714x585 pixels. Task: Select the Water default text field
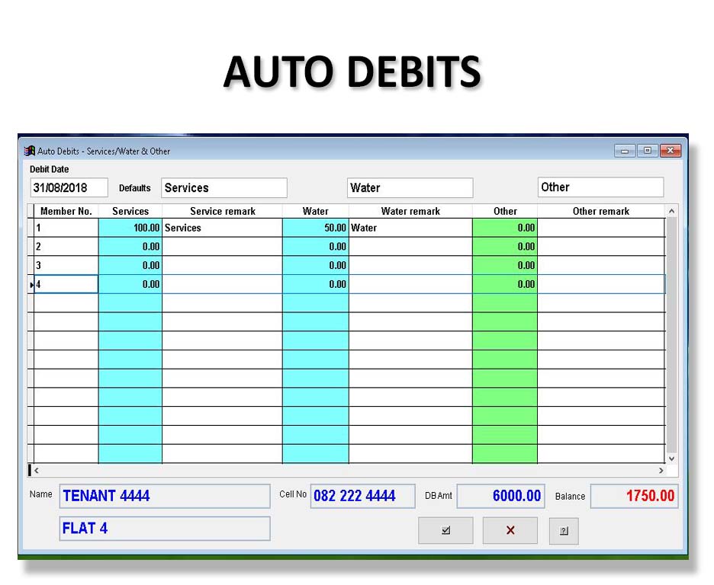[410, 187]
